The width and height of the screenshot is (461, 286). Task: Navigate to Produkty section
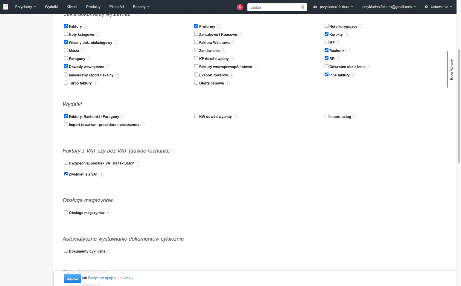tap(93, 7)
